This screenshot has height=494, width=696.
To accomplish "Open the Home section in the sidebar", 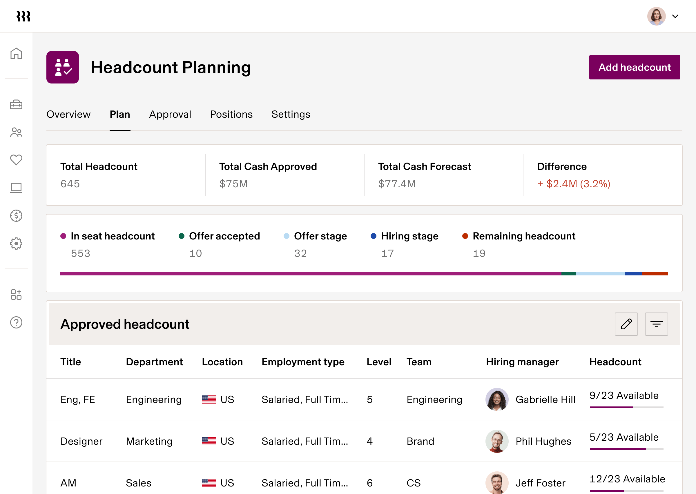I will pos(16,53).
